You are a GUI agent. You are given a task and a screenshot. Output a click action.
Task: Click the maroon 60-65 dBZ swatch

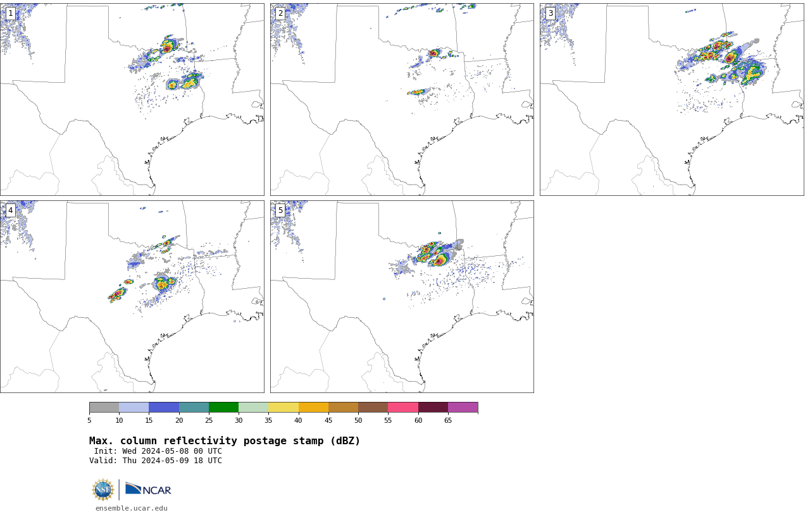[433, 408]
